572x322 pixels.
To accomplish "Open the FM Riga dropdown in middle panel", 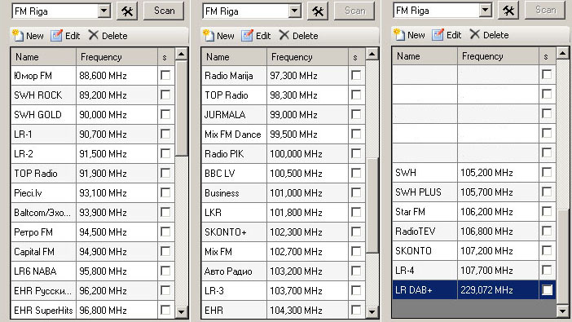I will point(295,11).
